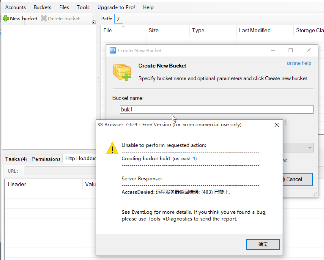This screenshot has height=260, width=324.
Task: Click the 'Creating bucket buk1 (us-east-1)' text
Action: (x=159, y=159)
